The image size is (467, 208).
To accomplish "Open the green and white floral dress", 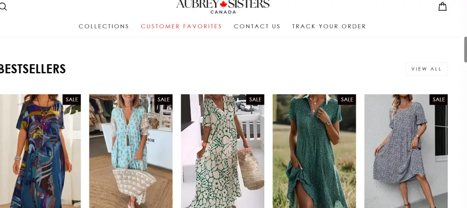I will click(x=223, y=152).
